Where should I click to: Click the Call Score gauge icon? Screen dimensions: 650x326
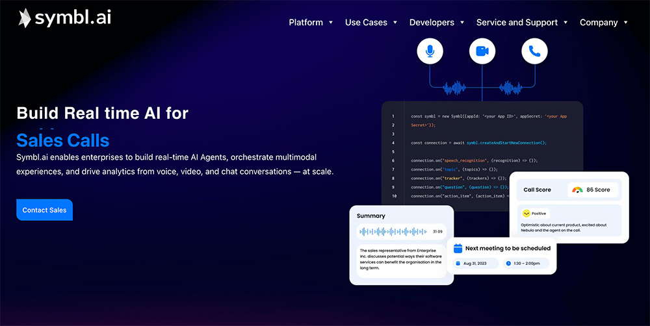[x=577, y=190]
